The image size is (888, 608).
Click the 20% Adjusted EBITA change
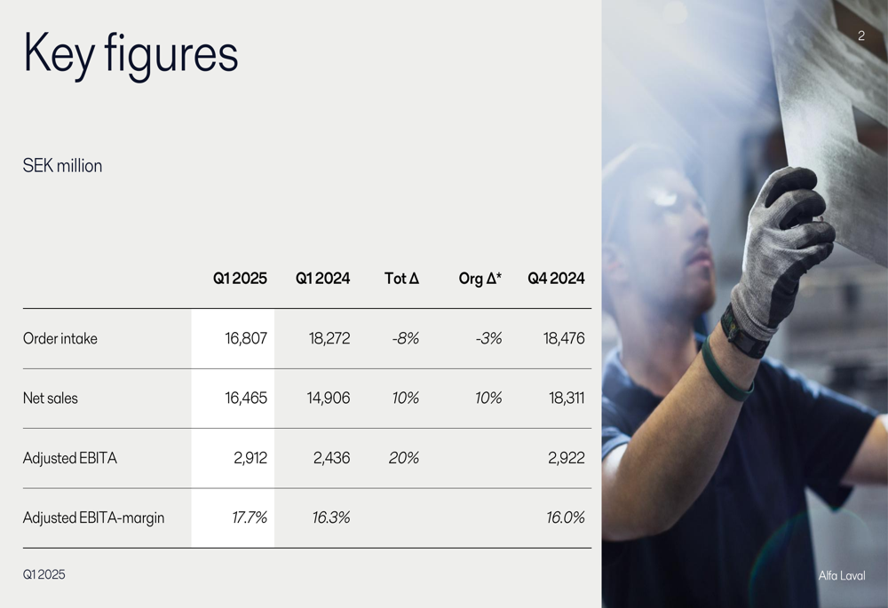pyautogui.click(x=404, y=458)
